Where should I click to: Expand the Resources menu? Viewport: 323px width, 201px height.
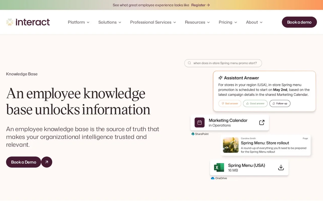(197, 22)
